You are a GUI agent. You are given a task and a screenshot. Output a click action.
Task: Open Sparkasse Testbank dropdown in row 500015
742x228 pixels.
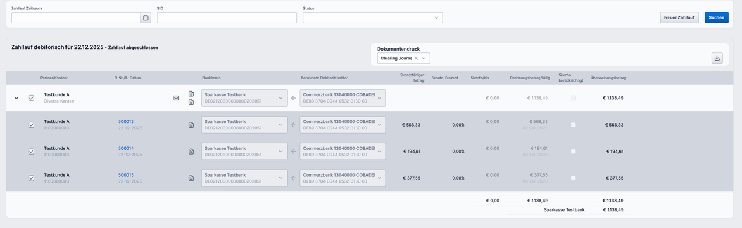click(x=244, y=178)
